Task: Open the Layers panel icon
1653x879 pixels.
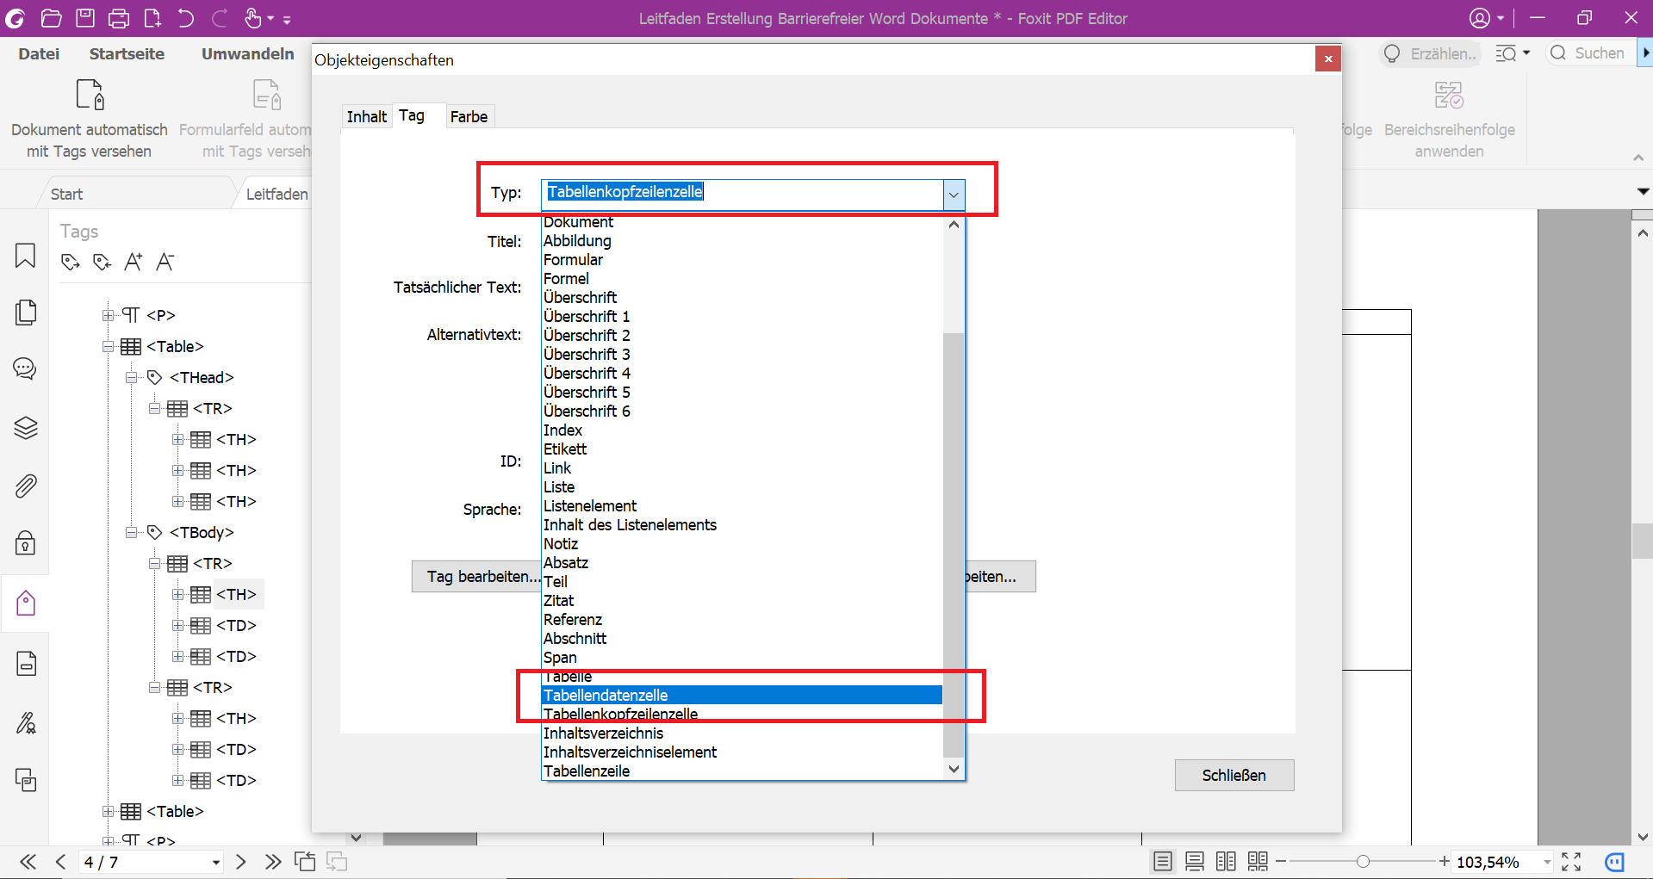Action: (x=25, y=428)
